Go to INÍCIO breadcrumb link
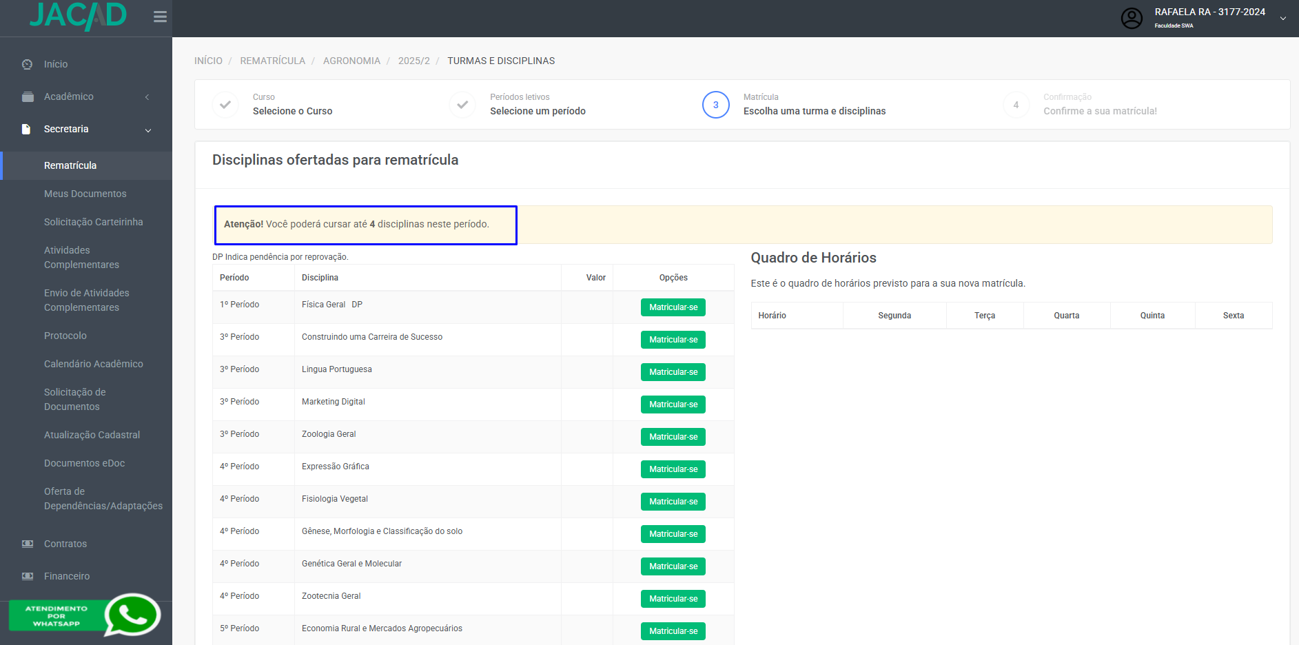 click(x=208, y=61)
